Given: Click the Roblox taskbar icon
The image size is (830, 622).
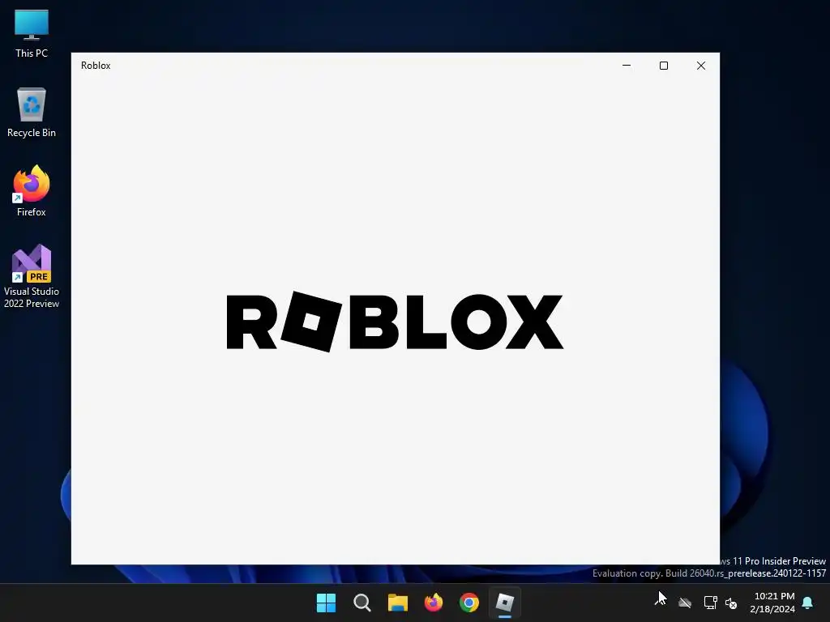Looking at the screenshot, I should (x=504, y=603).
